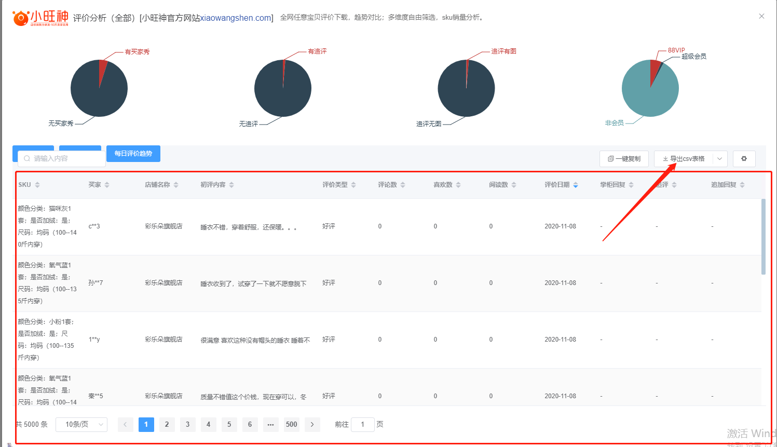Viewport: 777px width, 447px height.
Task: Open the 10条/页 page size dropdown
Action: click(81, 425)
